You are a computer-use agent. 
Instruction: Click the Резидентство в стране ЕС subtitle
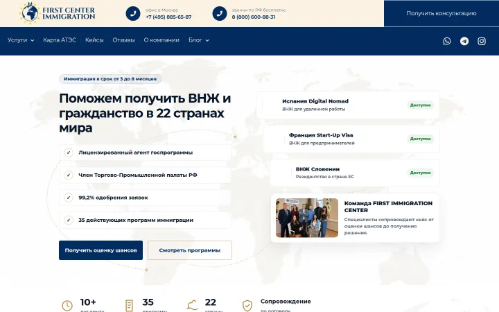tap(324, 177)
